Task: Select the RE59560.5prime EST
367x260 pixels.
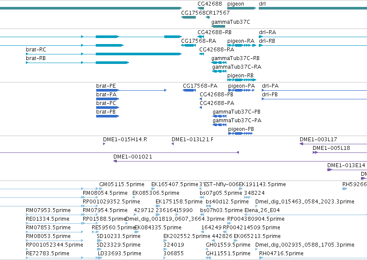Action: click(x=95, y=232)
